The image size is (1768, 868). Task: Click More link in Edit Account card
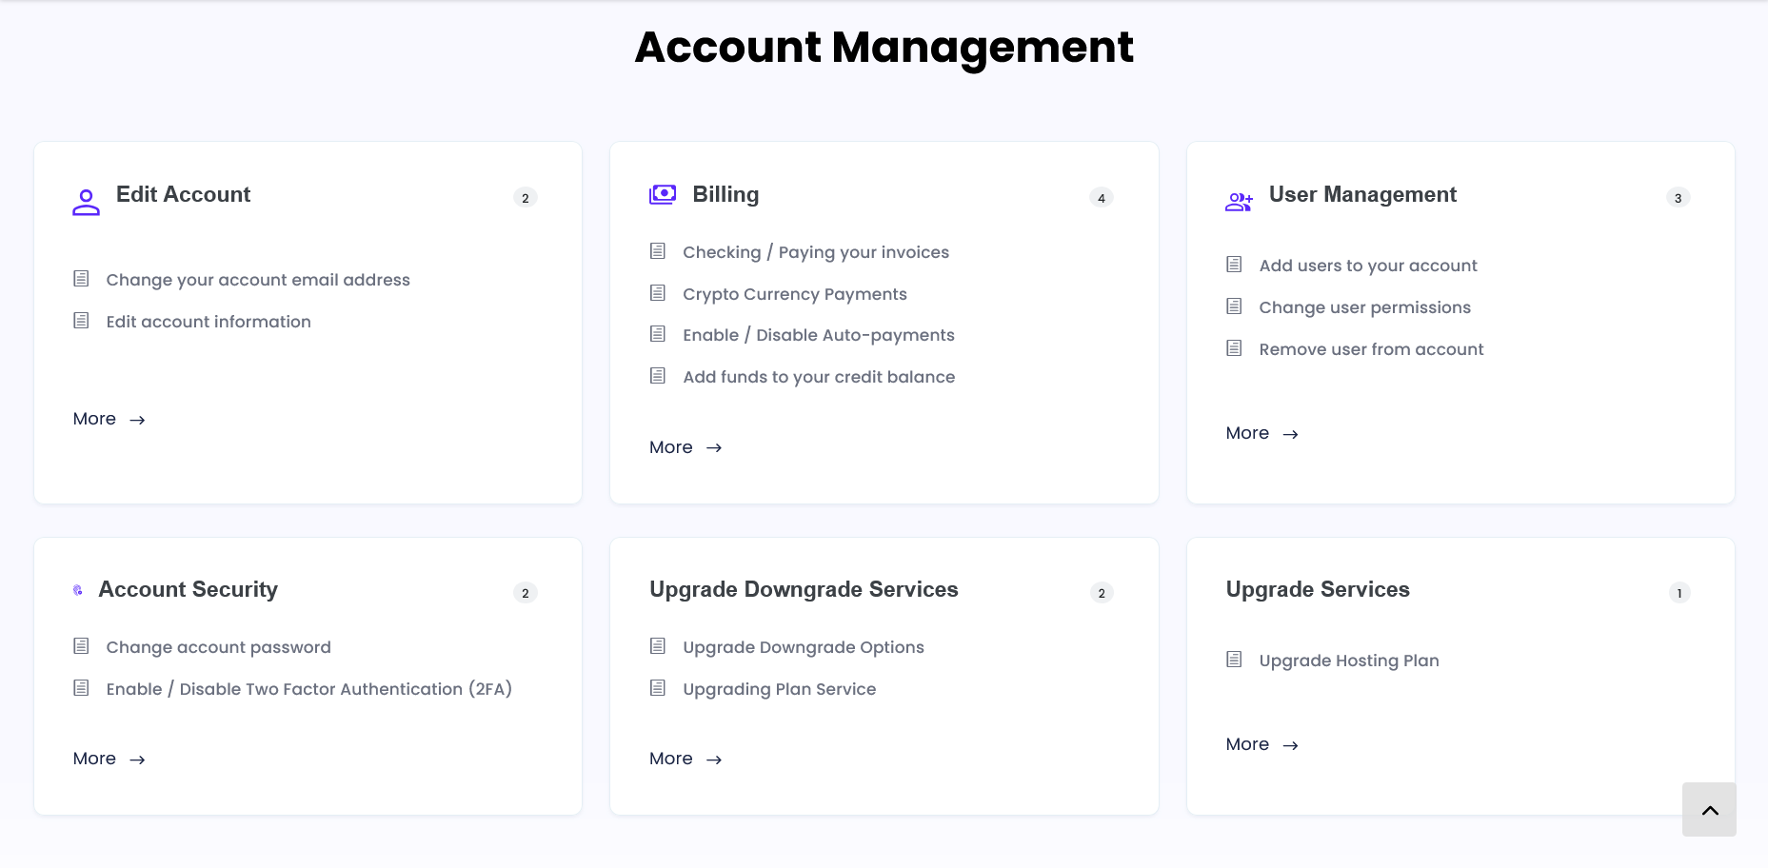coord(109,419)
